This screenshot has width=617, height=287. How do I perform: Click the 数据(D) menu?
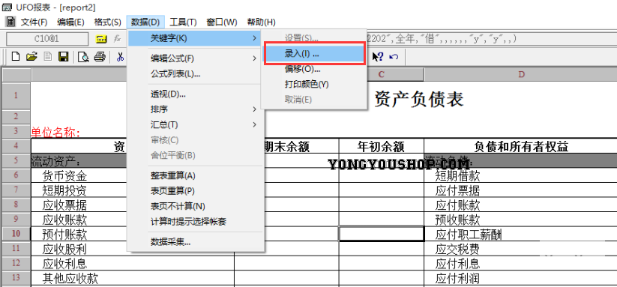pyautogui.click(x=145, y=22)
